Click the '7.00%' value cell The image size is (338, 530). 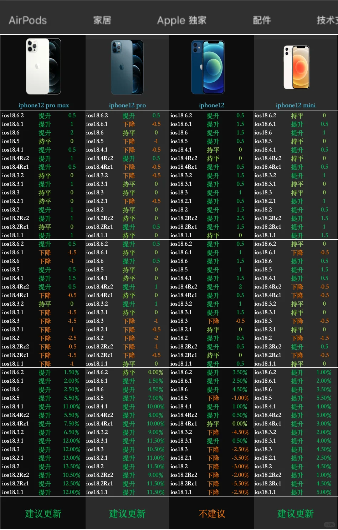click(156, 398)
